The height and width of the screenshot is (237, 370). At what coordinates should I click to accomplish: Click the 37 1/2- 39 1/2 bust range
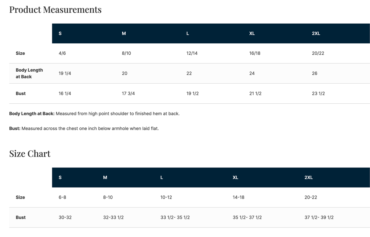(x=319, y=218)
